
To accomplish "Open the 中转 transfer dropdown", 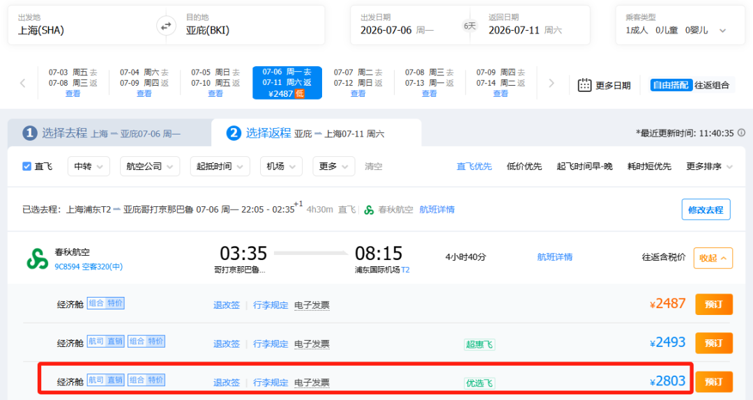I will tap(89, 166).
